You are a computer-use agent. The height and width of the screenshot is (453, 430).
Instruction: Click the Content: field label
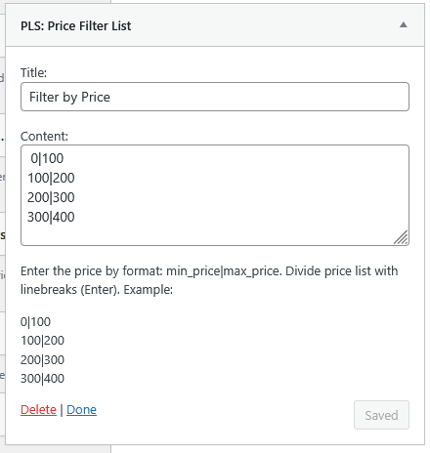[x=44, y=136]
